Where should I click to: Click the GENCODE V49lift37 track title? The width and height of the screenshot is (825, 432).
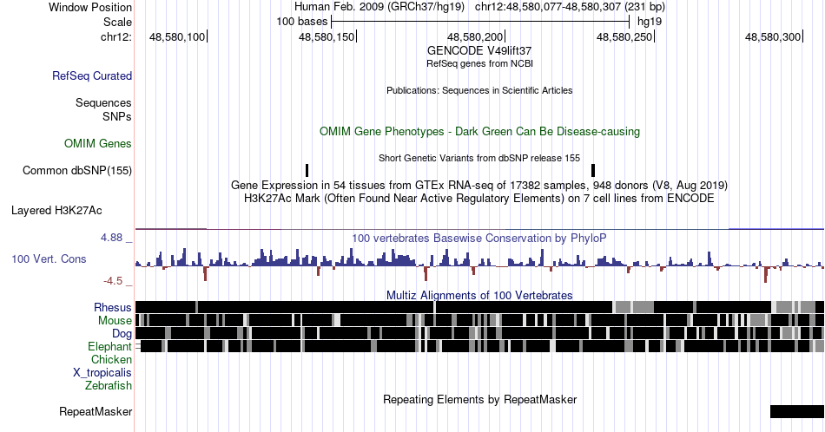click(x=479, y=50)
